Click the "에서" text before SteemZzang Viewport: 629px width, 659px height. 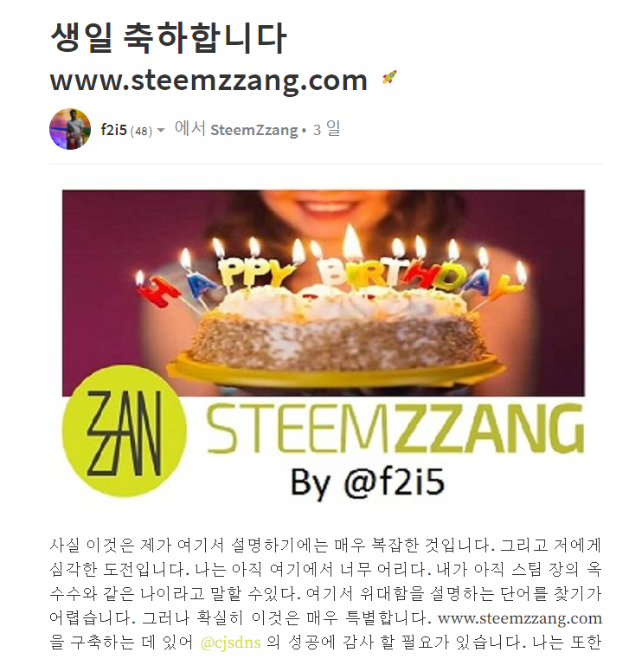point(189,128)
